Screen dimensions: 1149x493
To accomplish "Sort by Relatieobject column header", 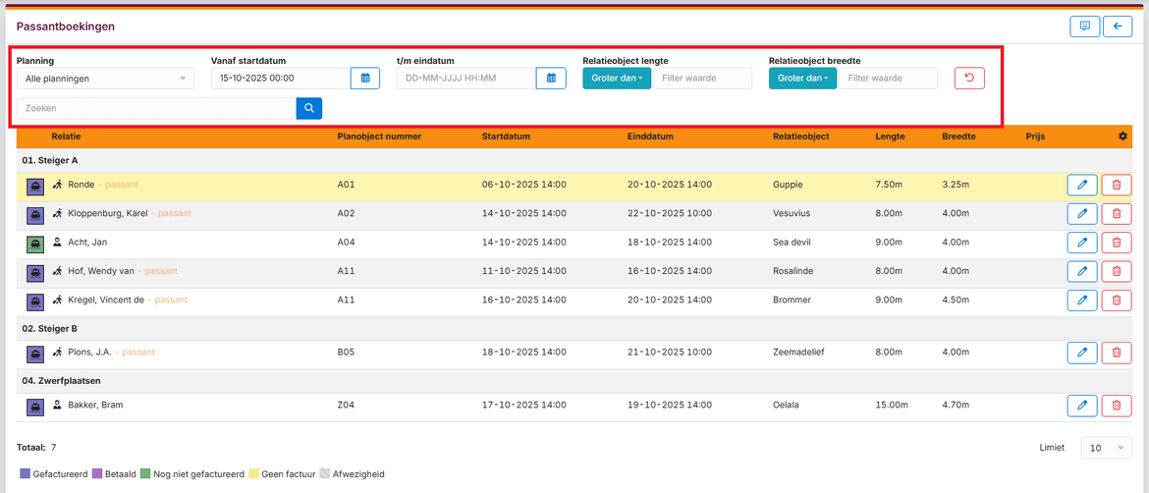I will point(802,137).
